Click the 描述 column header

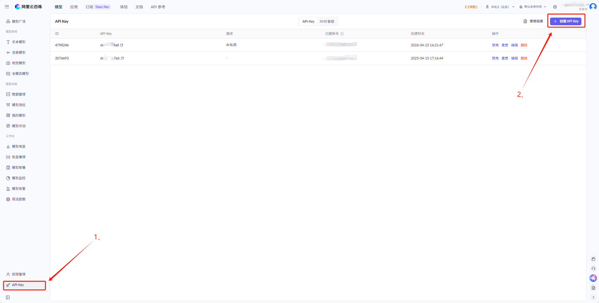229,34
